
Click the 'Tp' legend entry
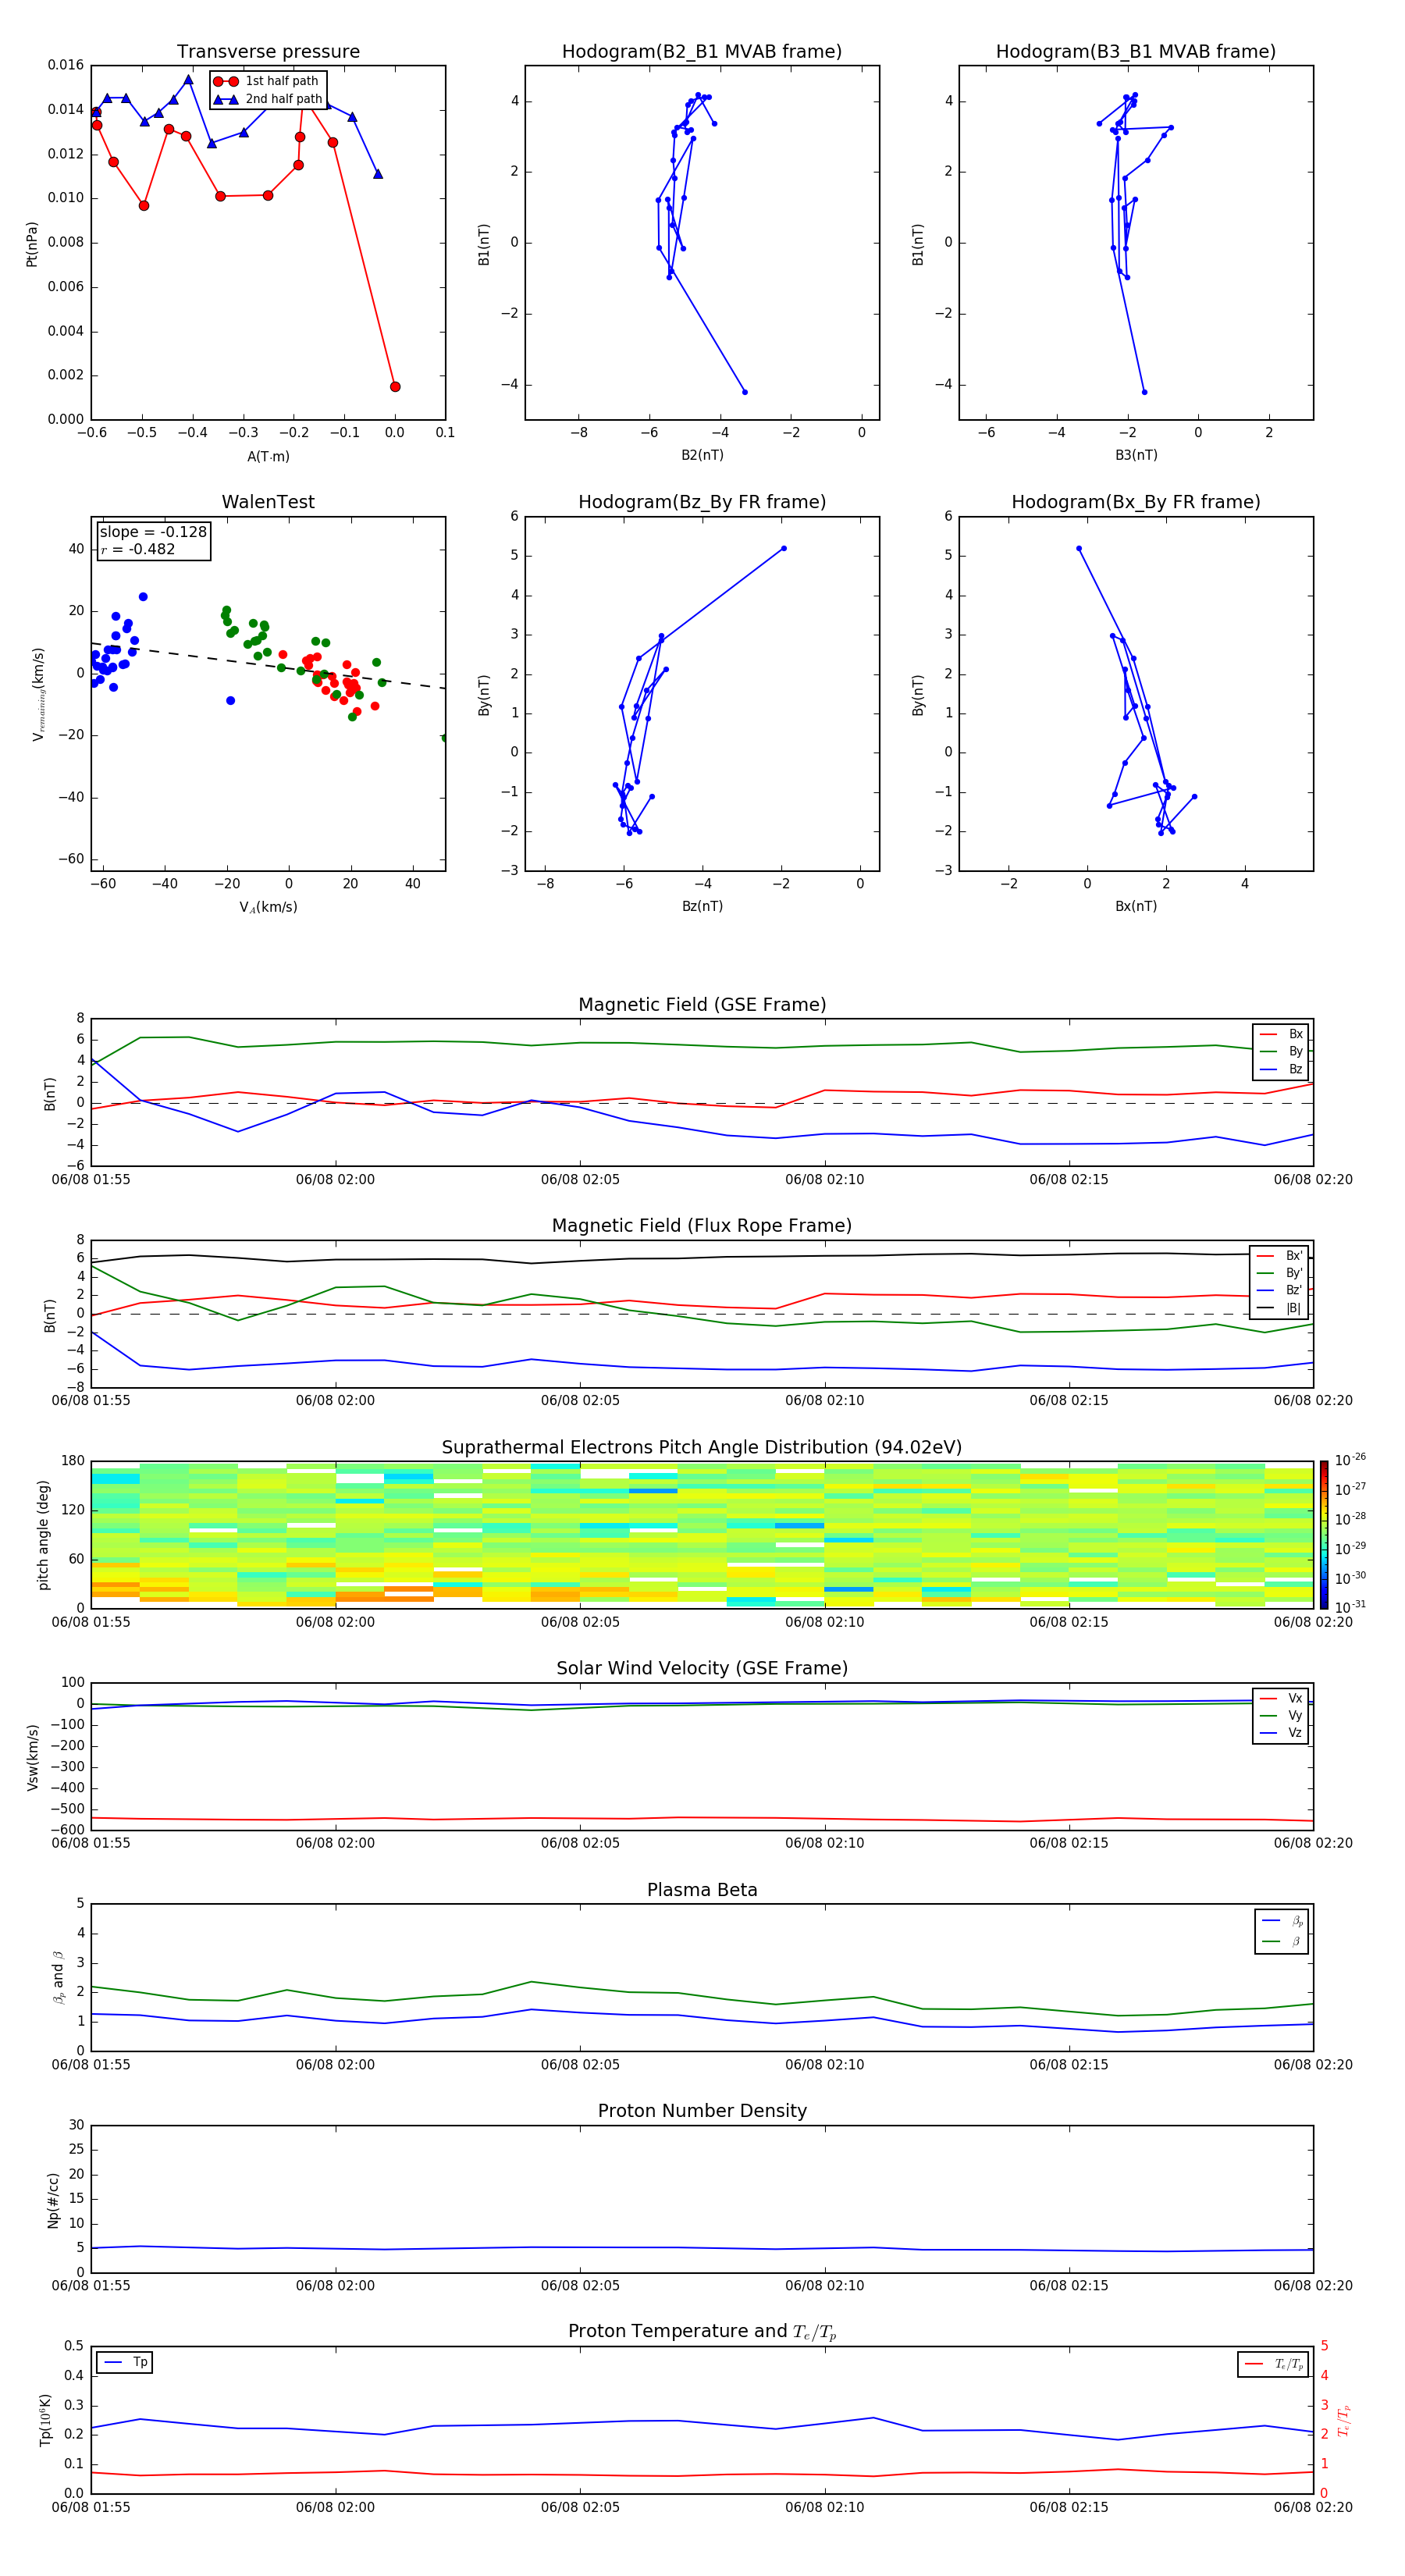coord(140,2362)
